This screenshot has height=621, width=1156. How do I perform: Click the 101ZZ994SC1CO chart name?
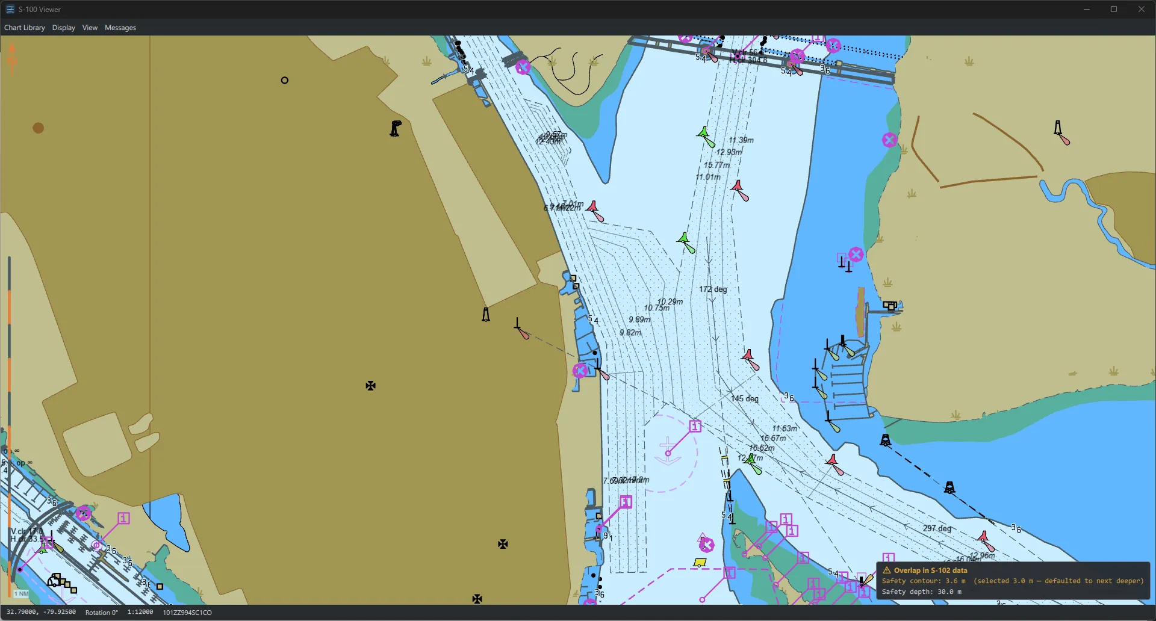pyautogui.click(x=187, y=612)
